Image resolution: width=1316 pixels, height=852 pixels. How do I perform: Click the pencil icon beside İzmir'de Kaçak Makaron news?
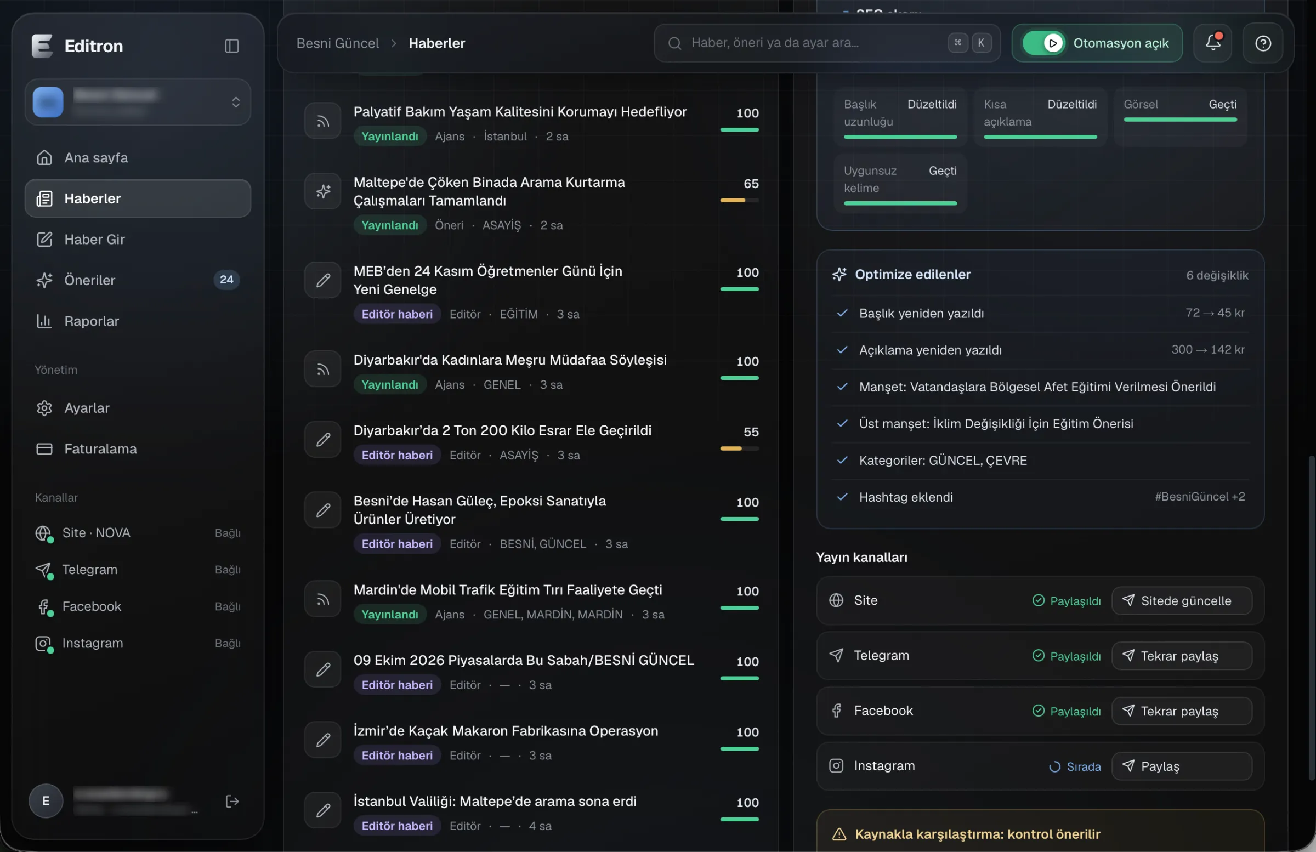tap(323, 740)
